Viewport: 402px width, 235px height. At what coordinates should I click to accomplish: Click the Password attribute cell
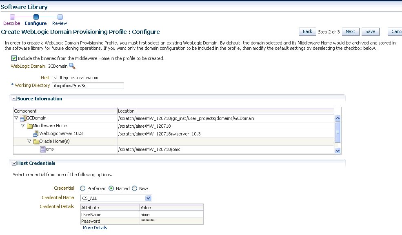(110, 221)
